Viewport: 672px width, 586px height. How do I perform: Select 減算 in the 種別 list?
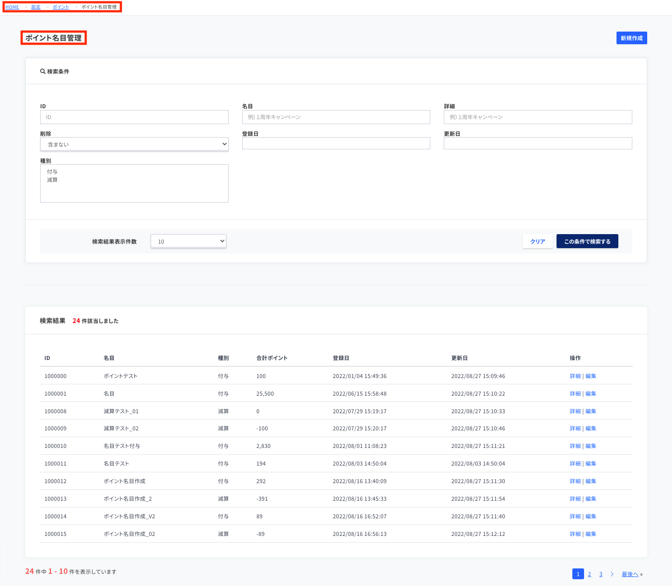pyautogui.click(x=52, y=180)
